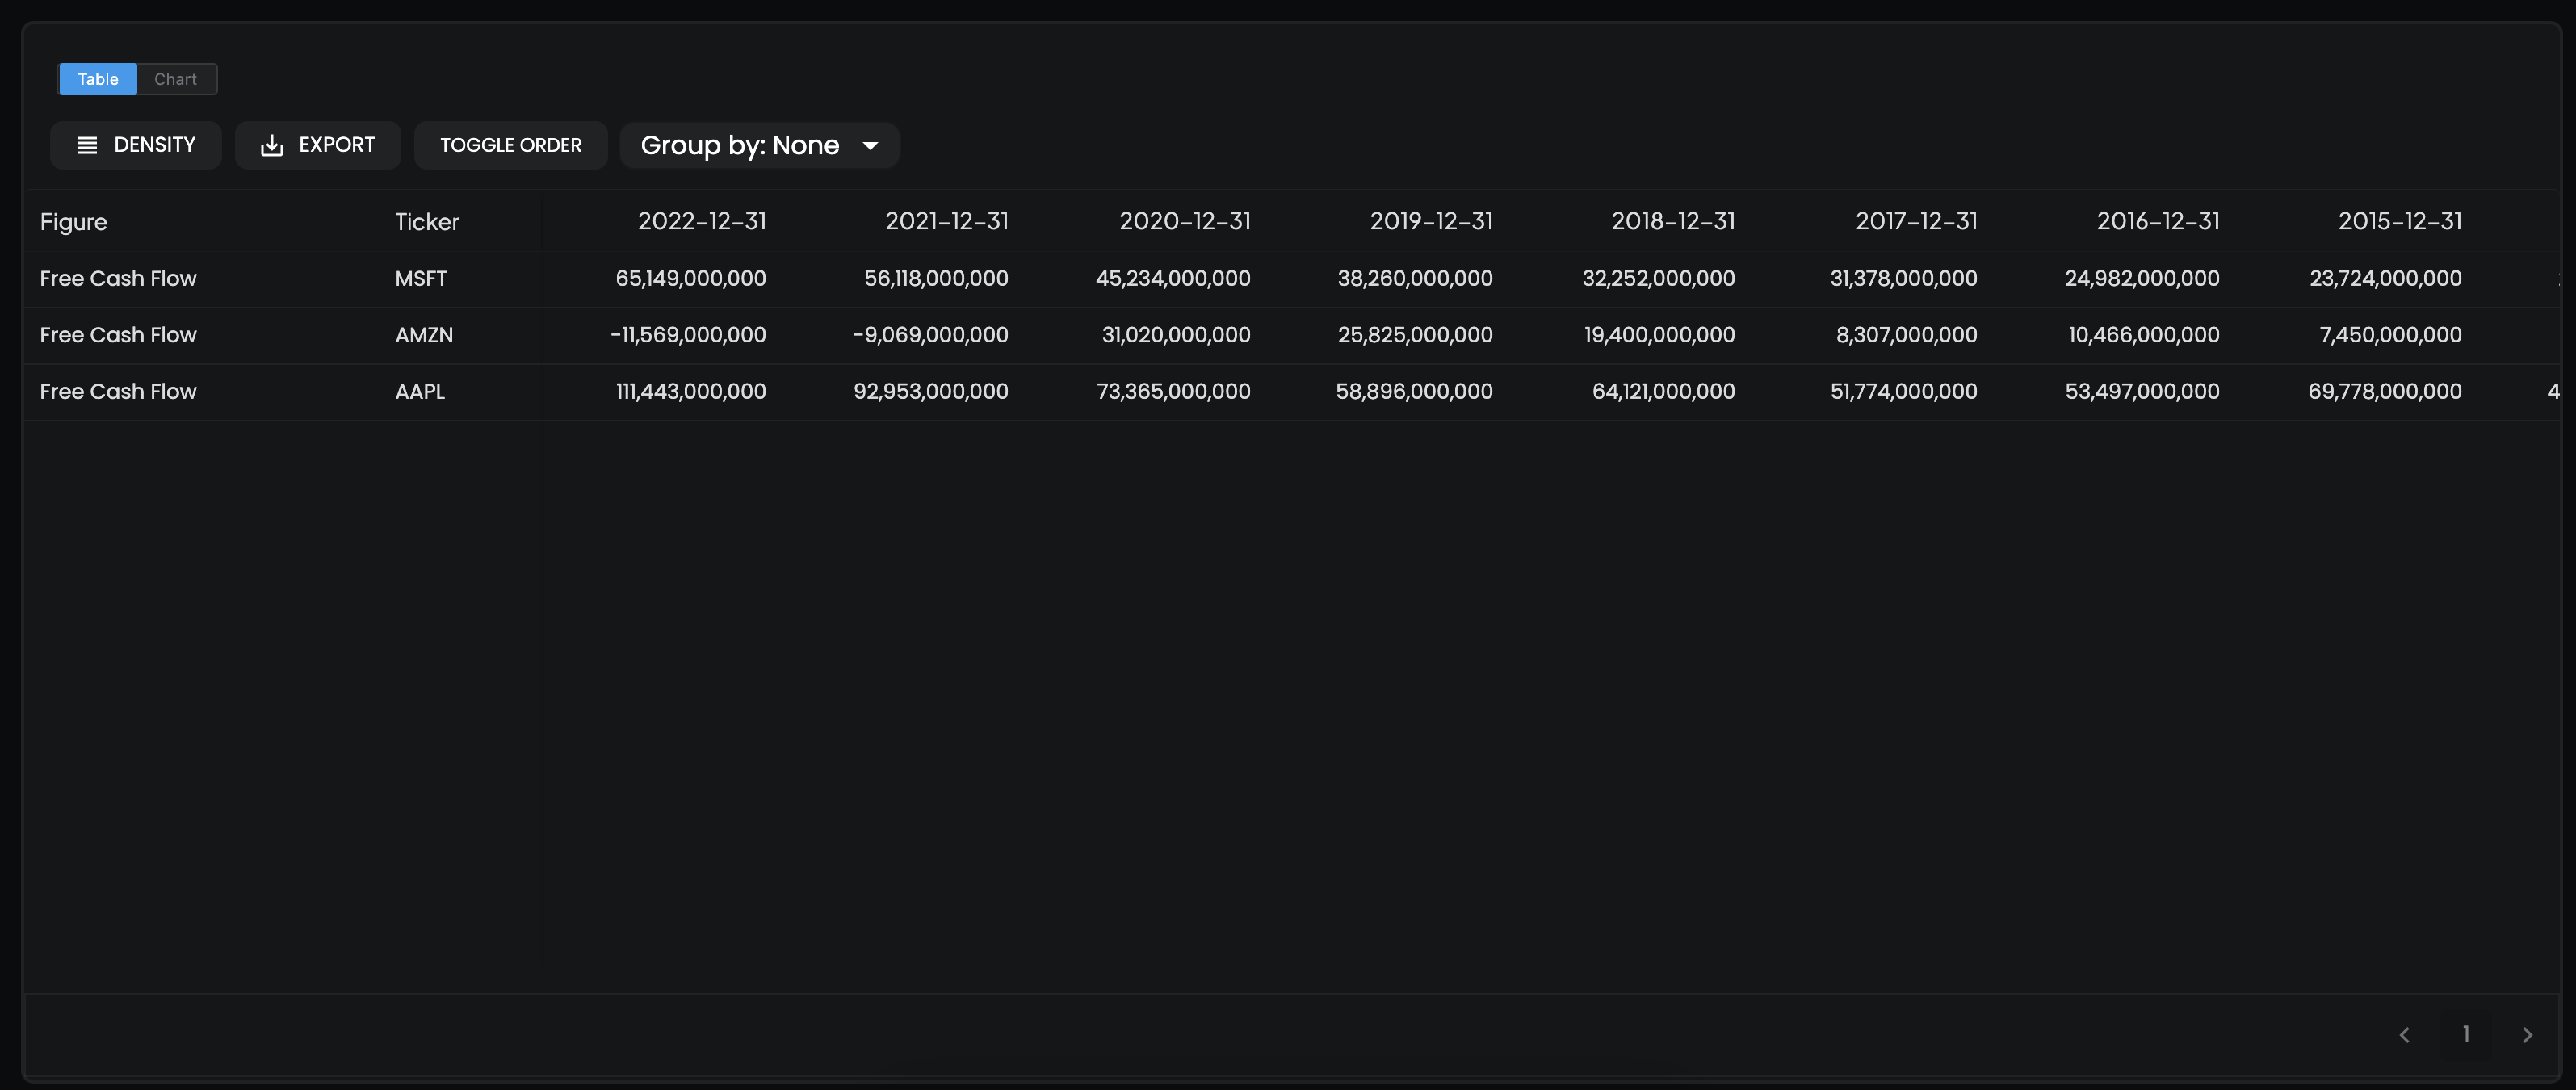Click AAPL's 111,443,000,000 value cell
Screen dimensions: 2576x1090
point(691,392)
